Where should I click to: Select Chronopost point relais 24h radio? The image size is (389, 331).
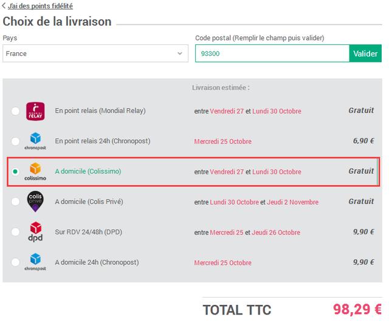click(15, 141)
